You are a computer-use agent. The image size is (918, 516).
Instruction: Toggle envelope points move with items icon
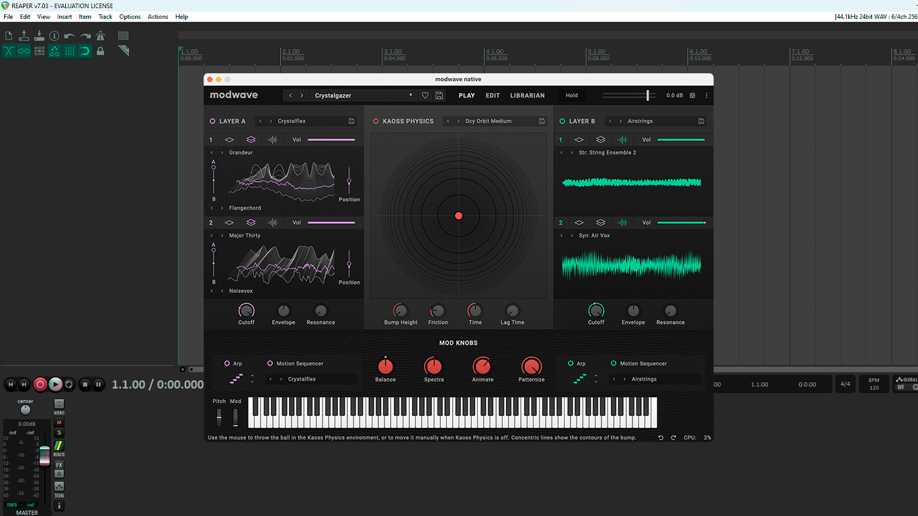(54, 51)
